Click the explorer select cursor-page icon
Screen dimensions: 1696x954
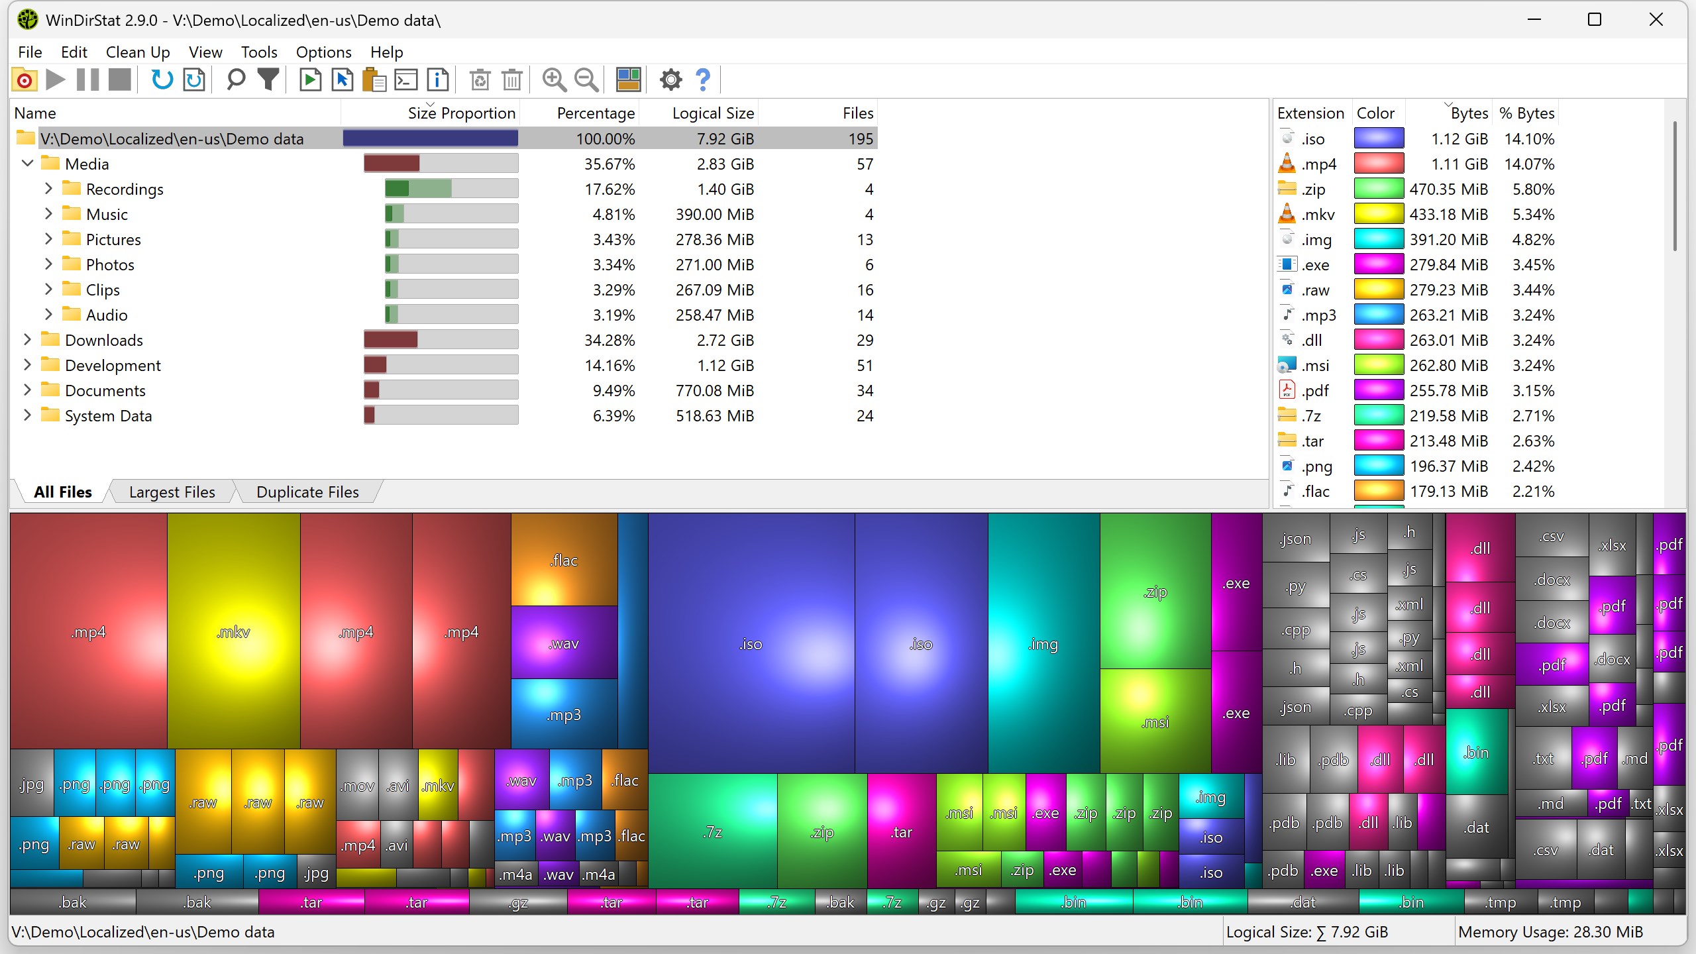(343, 80)
